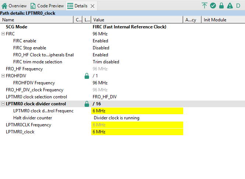Click the FRO_HF_DIV clock selection value
The image size is (245, 179).
click(105, 97)
